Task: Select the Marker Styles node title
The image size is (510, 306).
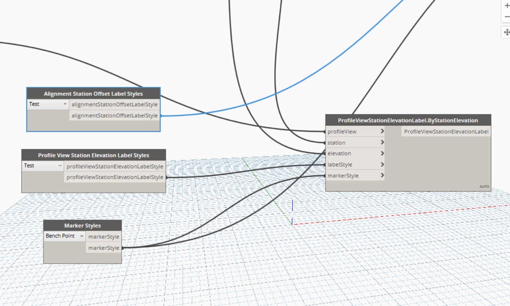Action: [82, 226]
